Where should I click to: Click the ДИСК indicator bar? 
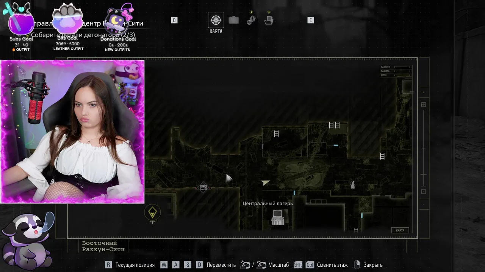[x=402, y=75]
